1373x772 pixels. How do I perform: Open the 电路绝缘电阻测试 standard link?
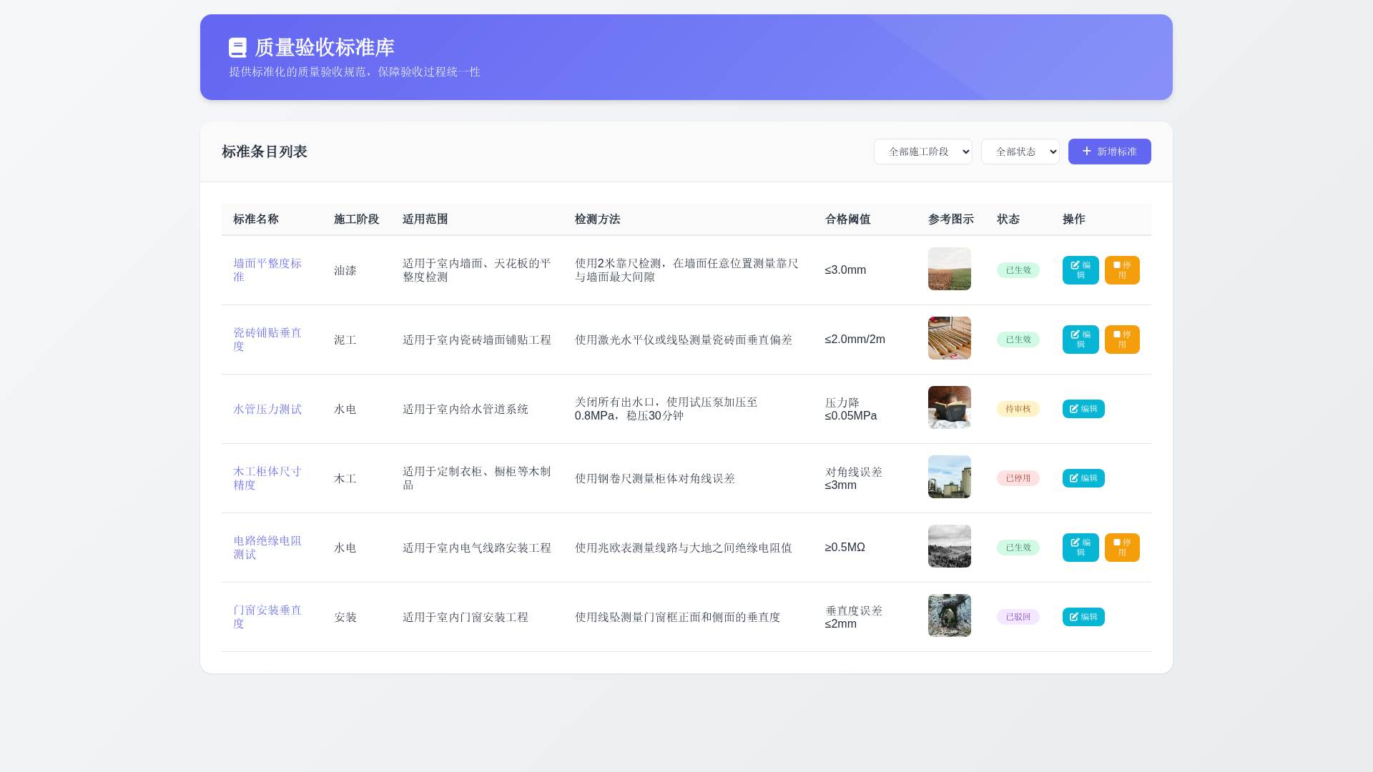tap(267, 547)
